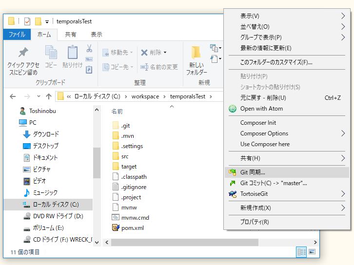Click the mvnw.cmd file icon
Image resolution: width=354 pixels, height=265 pixels.
click(x=116, y=217)
